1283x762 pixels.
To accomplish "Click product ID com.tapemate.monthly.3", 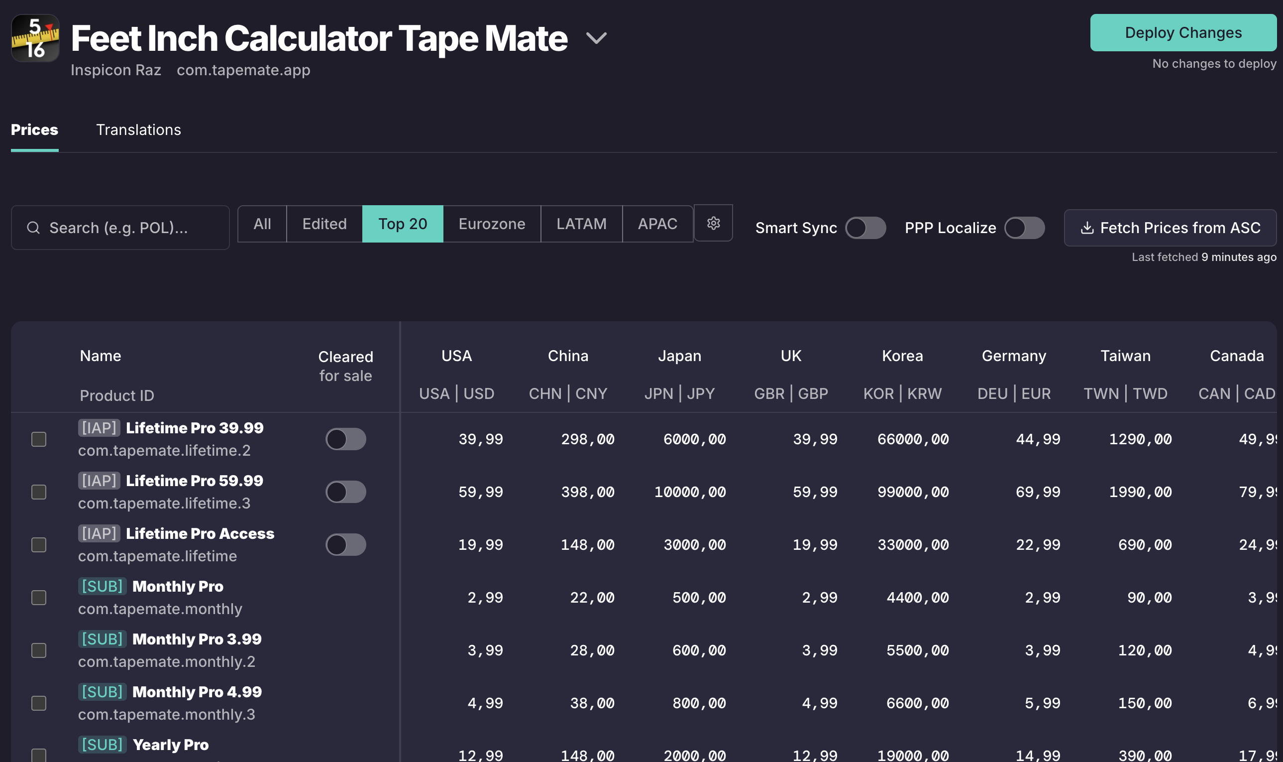I will (166, 714).
